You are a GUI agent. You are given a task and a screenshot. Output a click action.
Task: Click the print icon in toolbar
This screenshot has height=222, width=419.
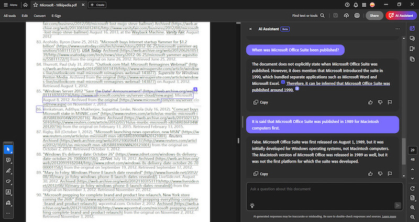pos(357,16)
